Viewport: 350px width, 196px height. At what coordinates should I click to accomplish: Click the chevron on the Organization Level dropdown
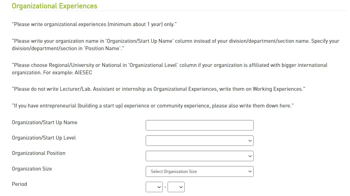pos(249,140)
